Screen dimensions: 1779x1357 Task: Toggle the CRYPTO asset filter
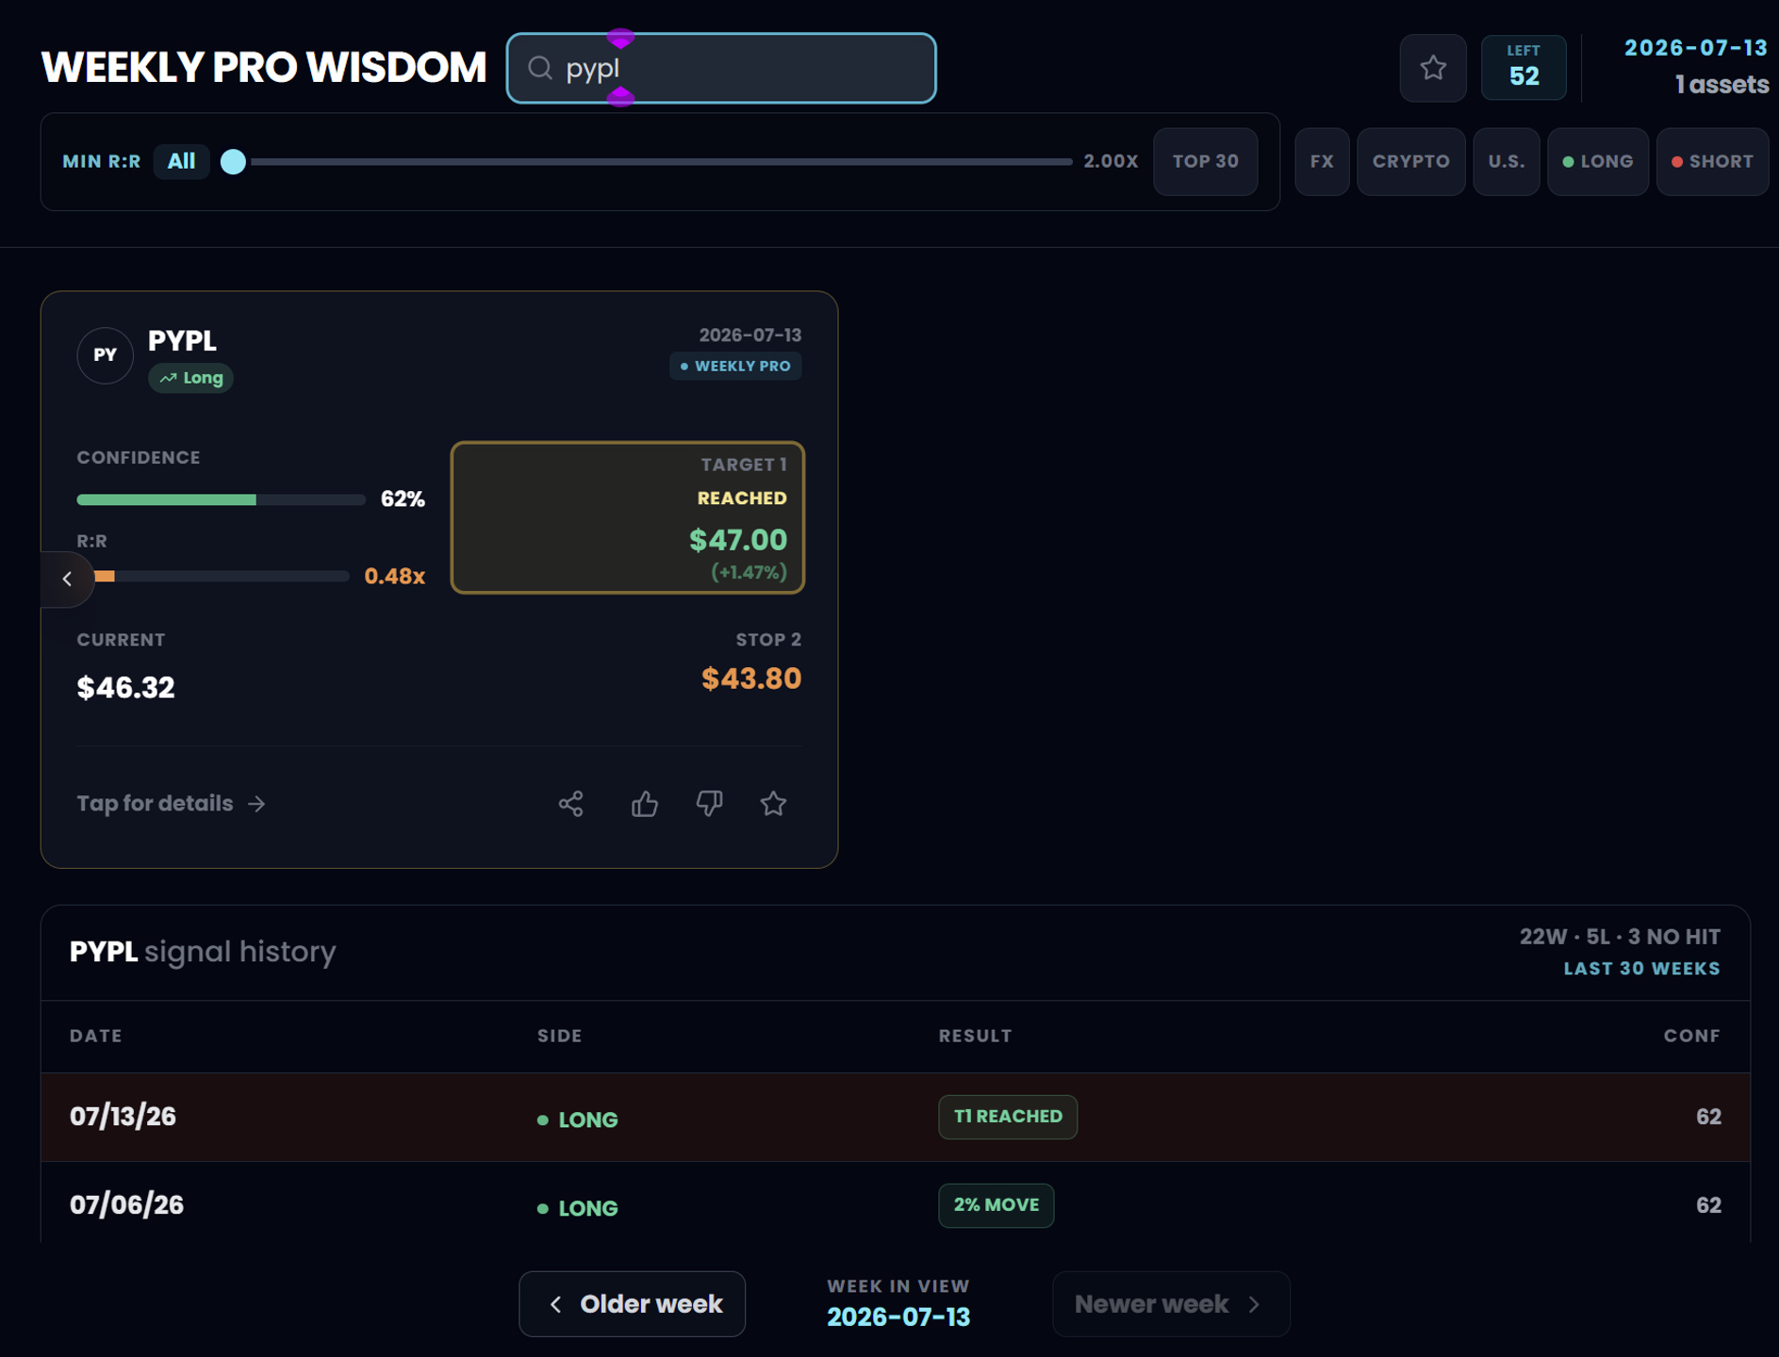click(1411, 161)
